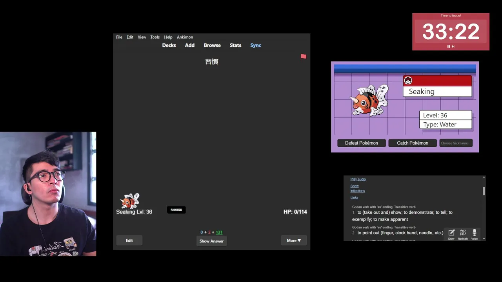Open the card Browse window
The image size is (502, 282).
[212, 45]
